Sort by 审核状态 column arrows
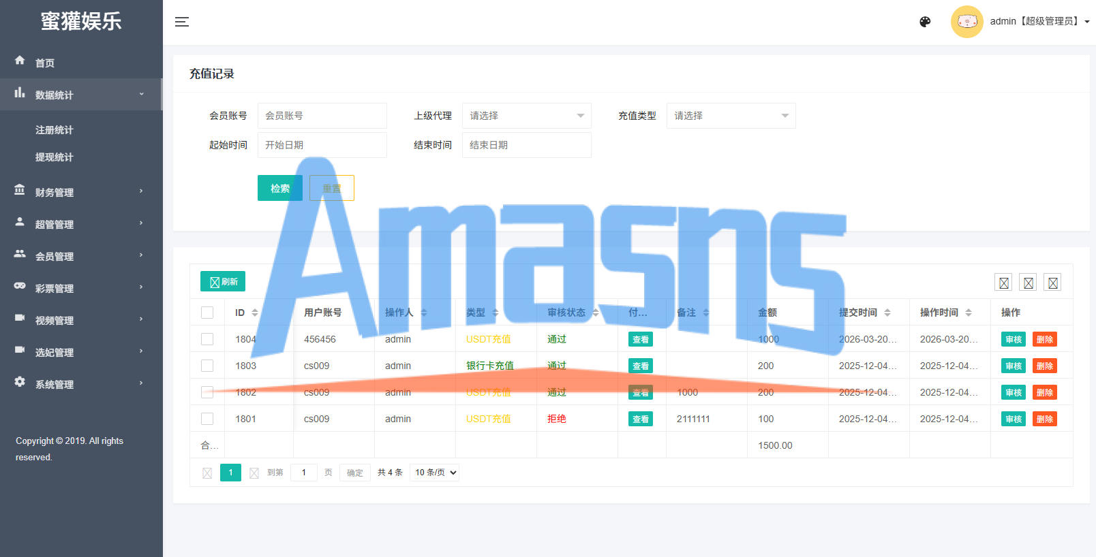Screen dimensions: 1096x557 (x=596, y=313)
